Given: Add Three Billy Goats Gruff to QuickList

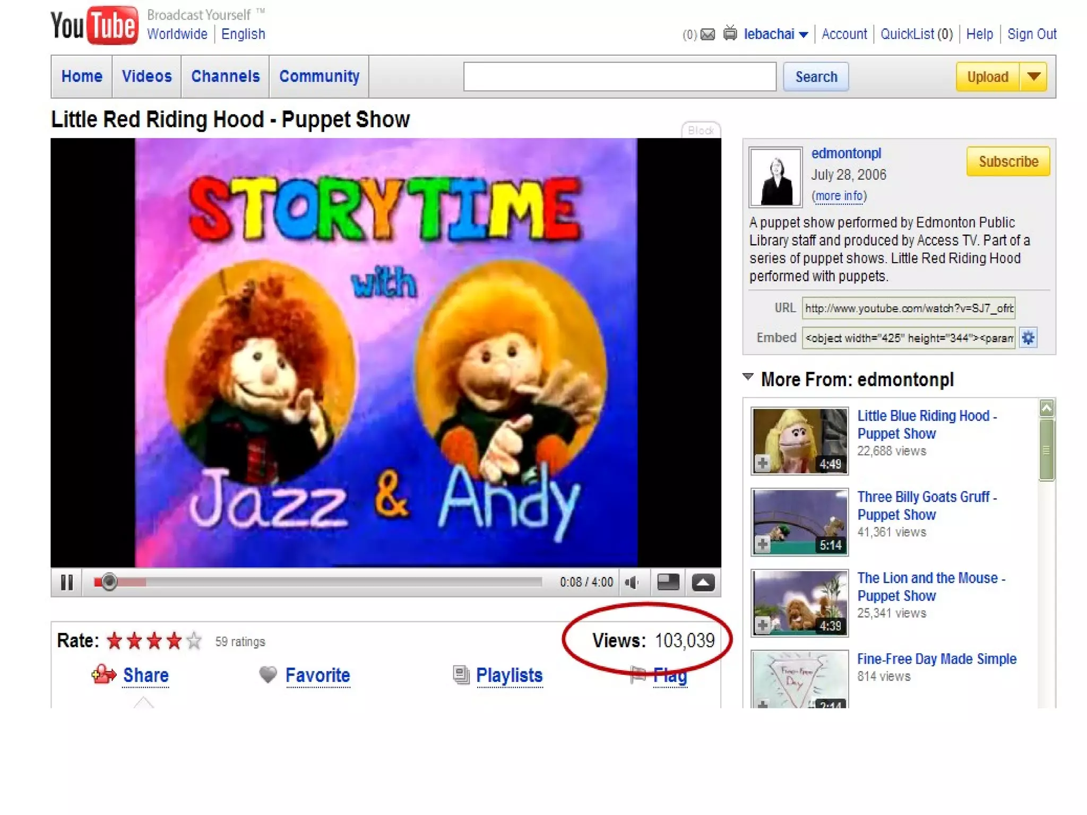Looking at the screenshot, I should (763, 544).
